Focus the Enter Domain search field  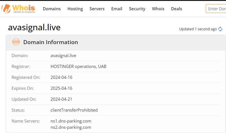(x=216, y=9)
